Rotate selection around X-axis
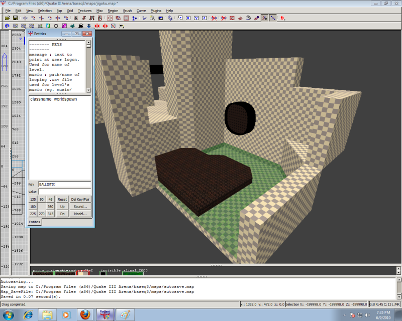402x321 pixels. 33,18
